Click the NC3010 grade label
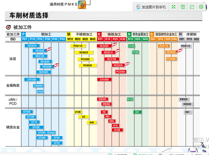 click(32, 46)
